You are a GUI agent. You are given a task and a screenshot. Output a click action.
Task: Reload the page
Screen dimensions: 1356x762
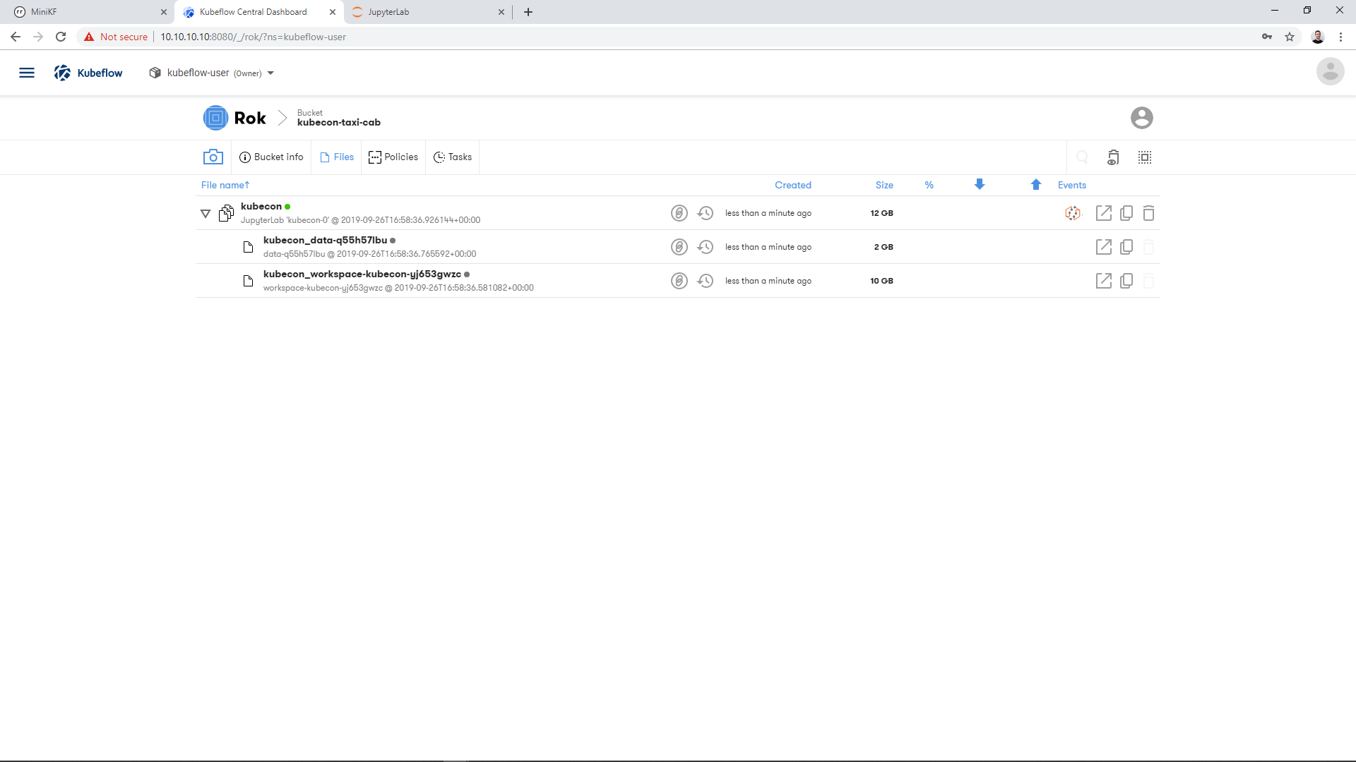(61, 37)
